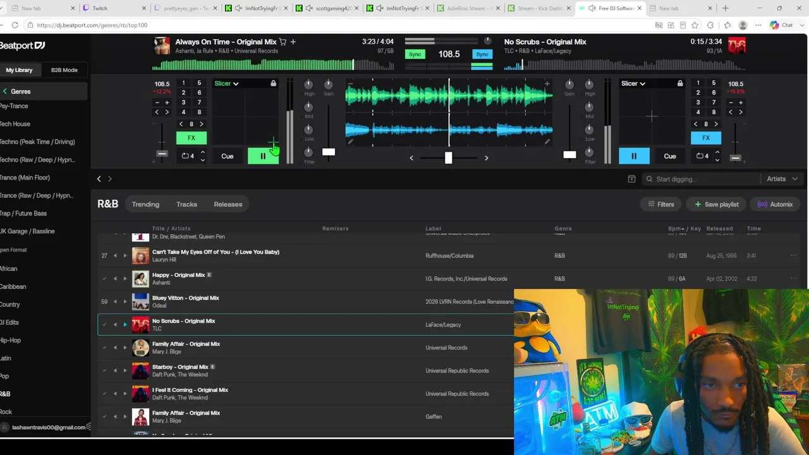Seek in No Scrubs waveform overview

click(624, 65)
